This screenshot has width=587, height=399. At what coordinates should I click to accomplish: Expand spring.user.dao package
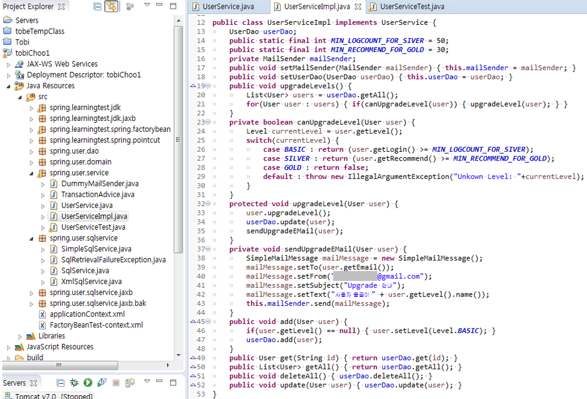point(31,151)
